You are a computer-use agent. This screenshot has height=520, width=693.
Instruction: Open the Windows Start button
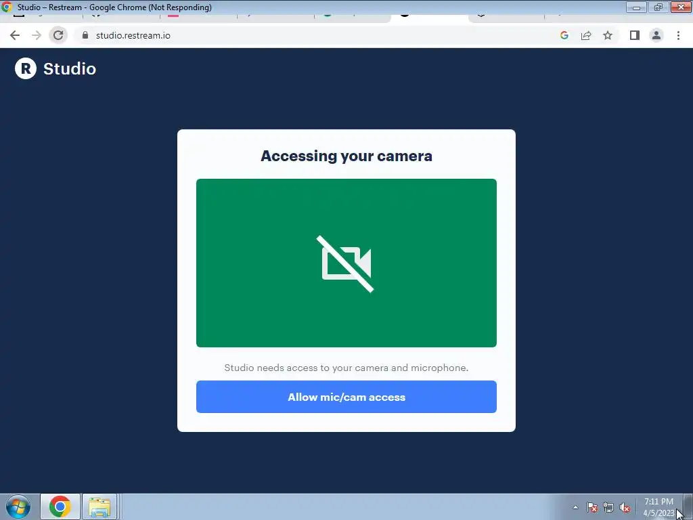click(18, 506)
